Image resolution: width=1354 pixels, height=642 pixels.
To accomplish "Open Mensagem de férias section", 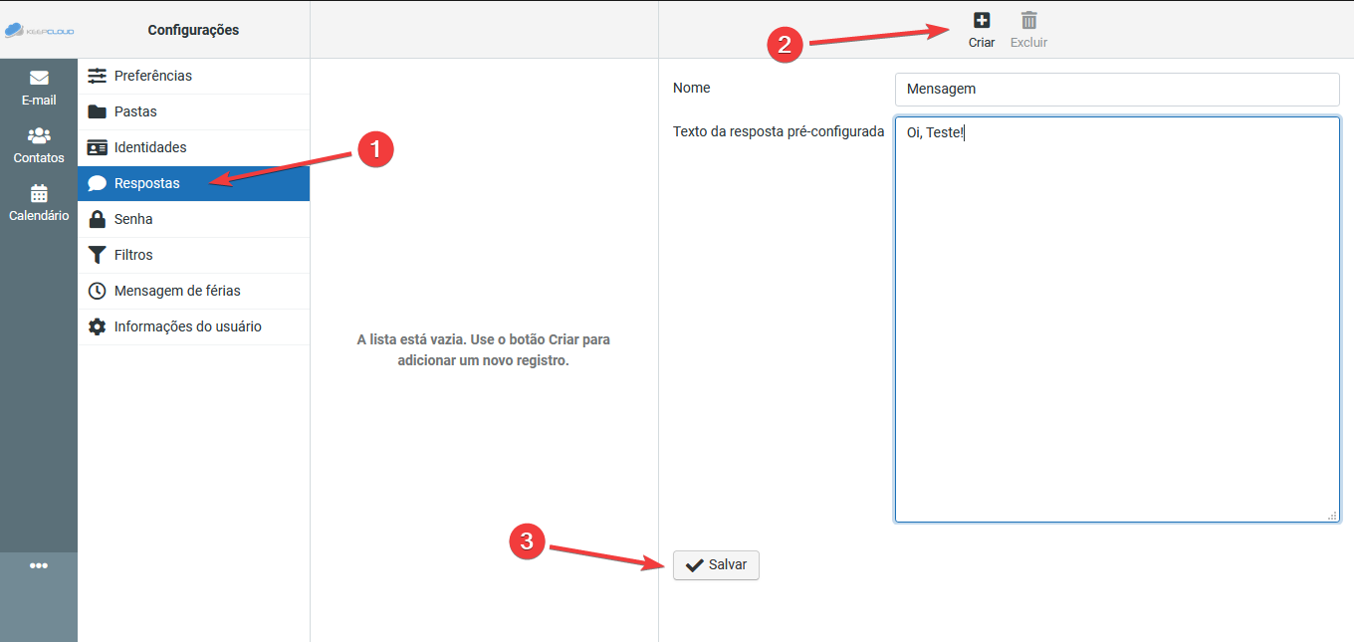I will coord(193,291).
